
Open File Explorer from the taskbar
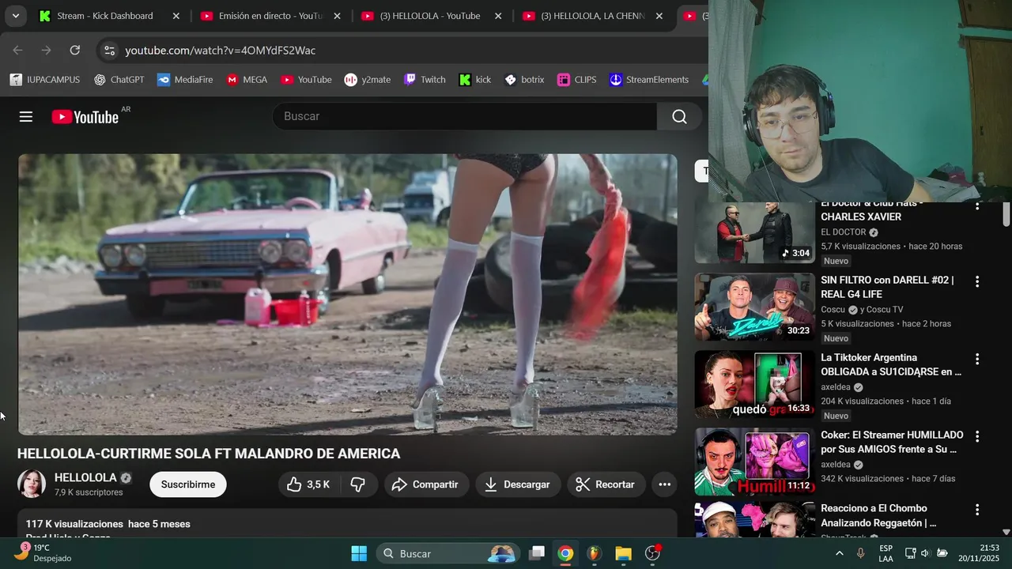point(623,553)
